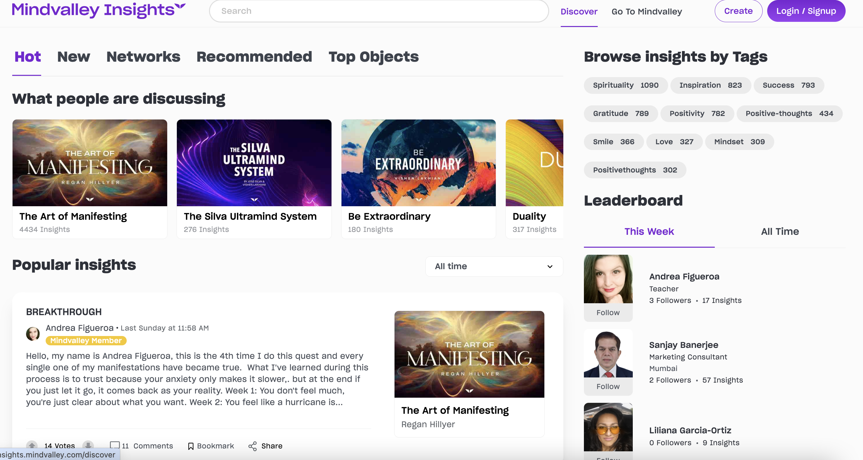Browse the Spirituality tag

pos(625,85)
